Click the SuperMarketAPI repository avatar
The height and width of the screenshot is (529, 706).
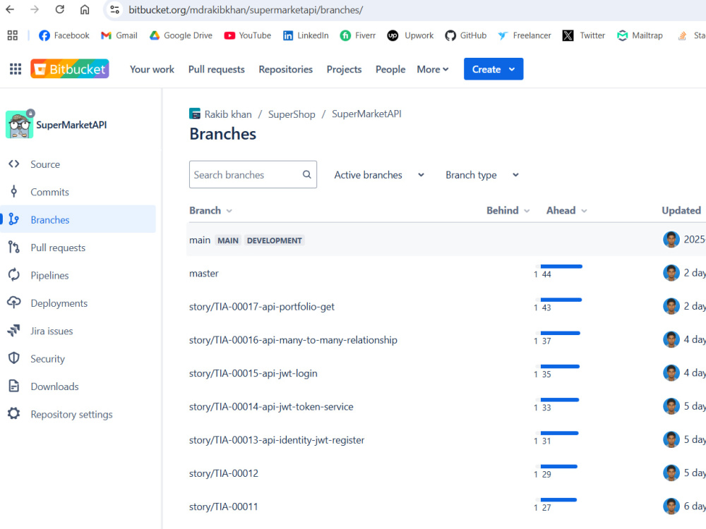[19, 125]
